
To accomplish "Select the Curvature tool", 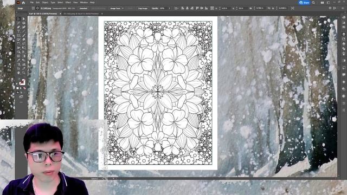I will point(24,27).
